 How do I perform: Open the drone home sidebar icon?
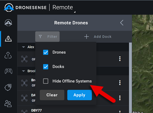(x=8, y=23)
